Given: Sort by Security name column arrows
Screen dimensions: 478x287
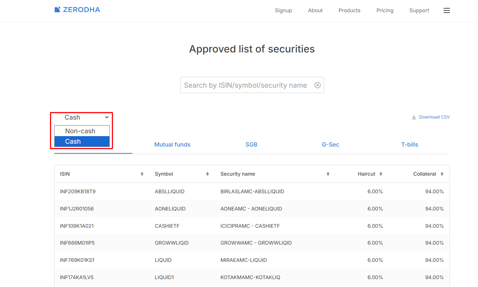Looking at the screenshot, I should pos(328,174).
